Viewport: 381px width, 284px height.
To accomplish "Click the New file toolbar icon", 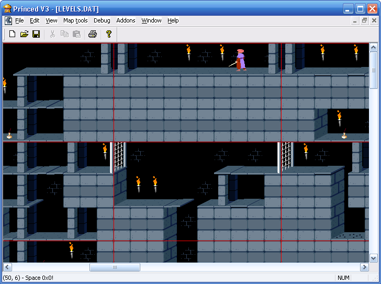I will point(12,34).
